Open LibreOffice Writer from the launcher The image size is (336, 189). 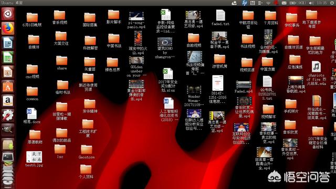tap(8, 43)
